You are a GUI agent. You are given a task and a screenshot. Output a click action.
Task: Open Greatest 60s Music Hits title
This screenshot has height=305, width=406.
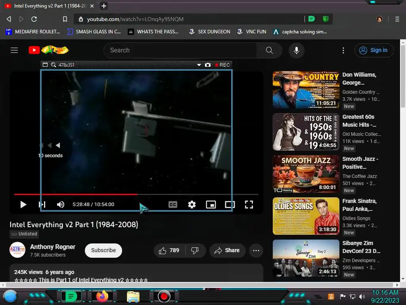[x=359, y=121]
